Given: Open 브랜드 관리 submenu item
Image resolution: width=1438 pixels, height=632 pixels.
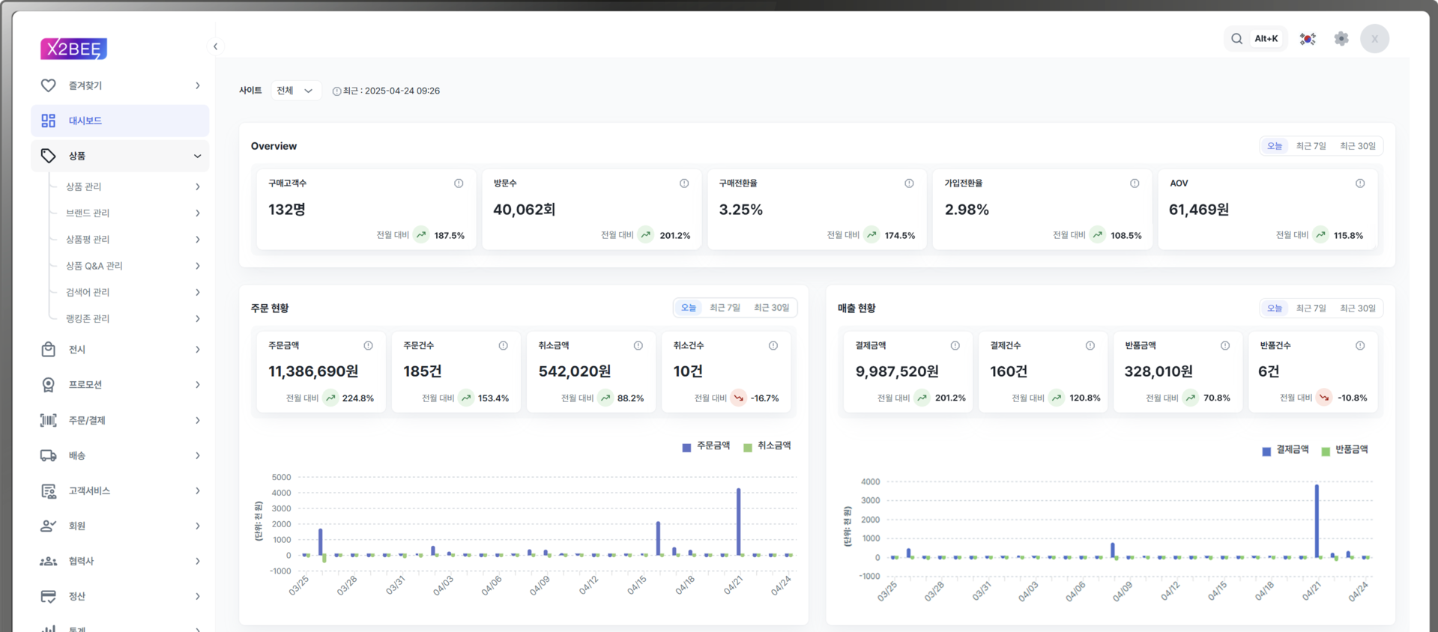Looking at the screenshot, I should click(88, 213).
